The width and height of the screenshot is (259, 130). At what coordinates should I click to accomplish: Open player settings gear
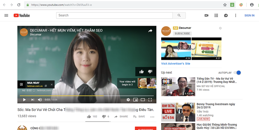point(128,100)
